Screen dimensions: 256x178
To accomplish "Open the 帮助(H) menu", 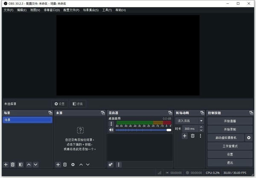I will point(120,10).
